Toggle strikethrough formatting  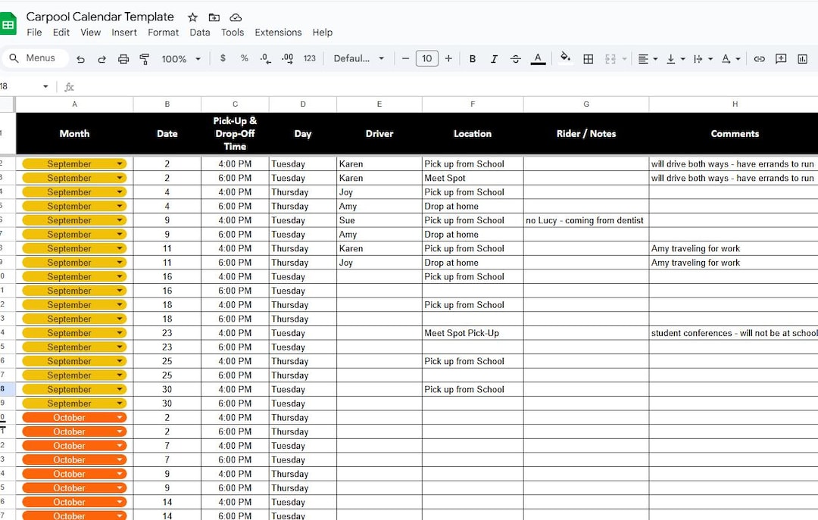[516, 58]
